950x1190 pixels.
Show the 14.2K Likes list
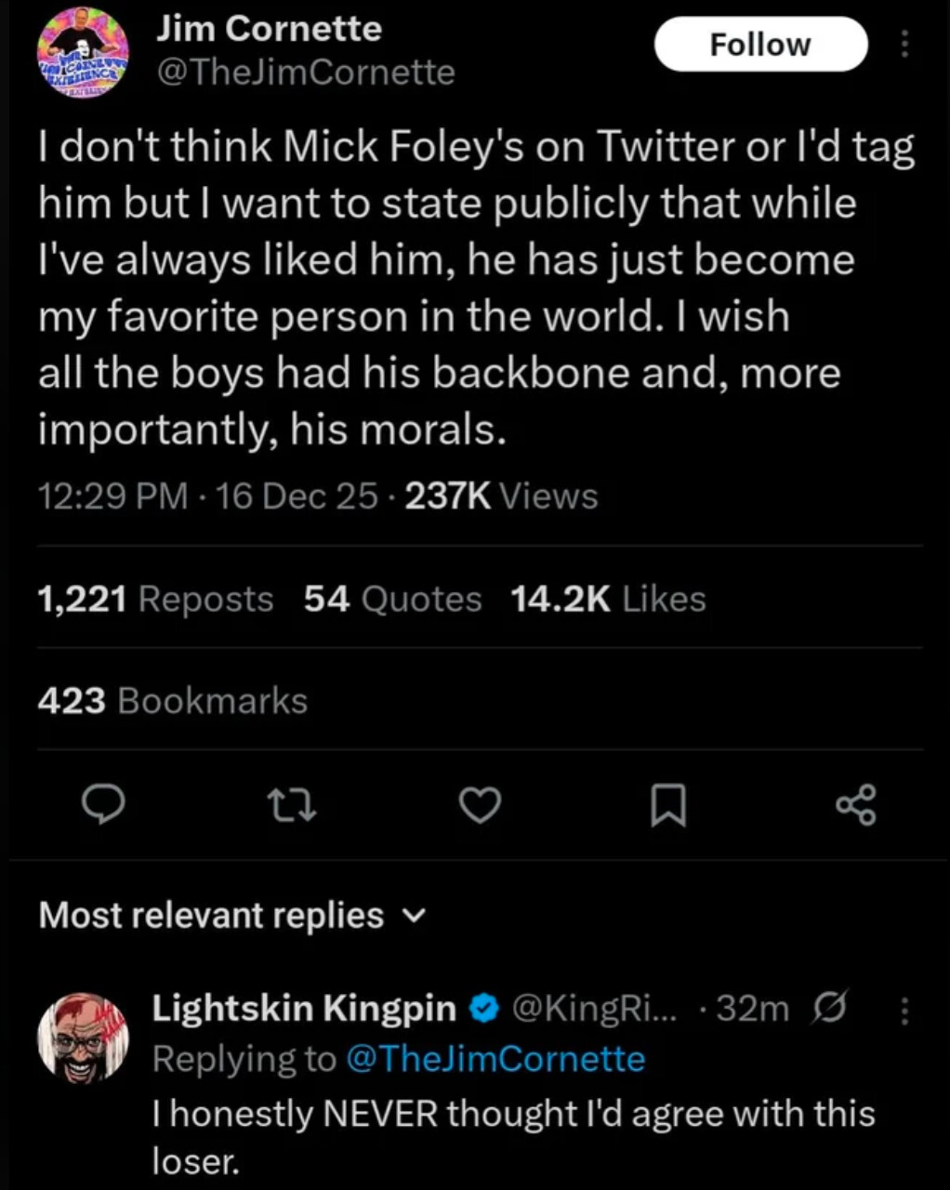(x=608, y=600)
